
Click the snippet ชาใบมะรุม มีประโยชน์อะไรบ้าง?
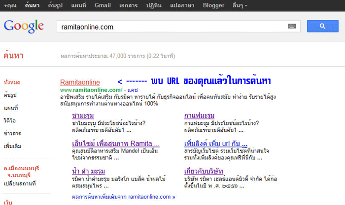pos(109,126)
